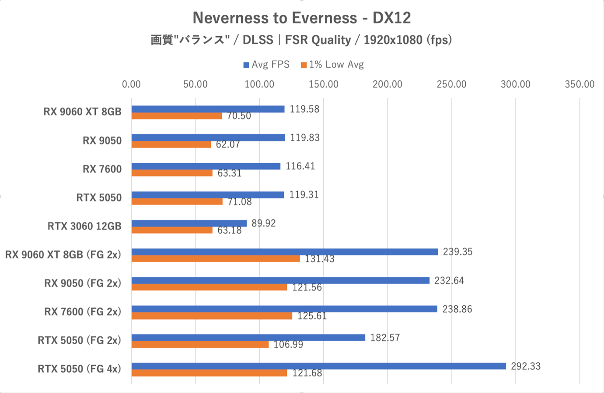Select the blue bar labeled 119.31
Screen dimensions: 604x393
tap(208, 195)
